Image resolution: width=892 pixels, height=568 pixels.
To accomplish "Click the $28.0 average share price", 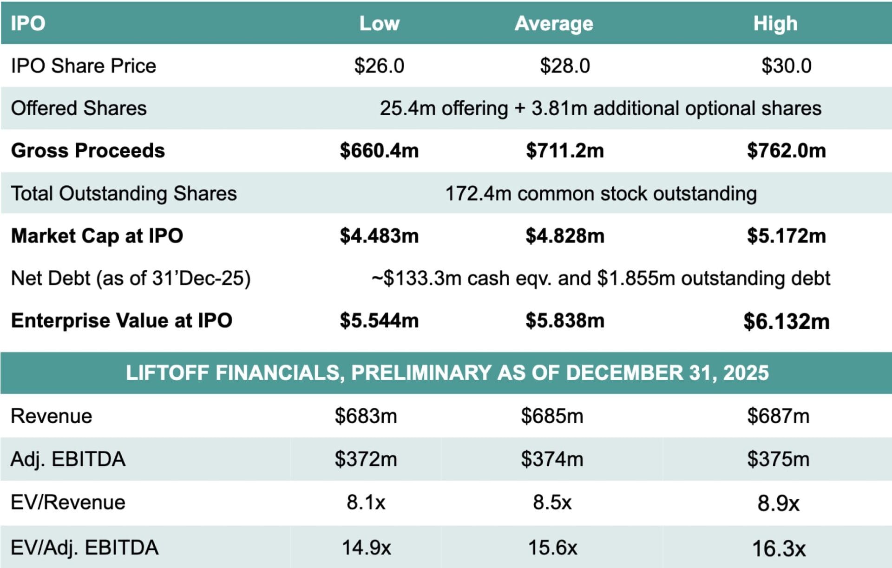I will pos(564,65).
